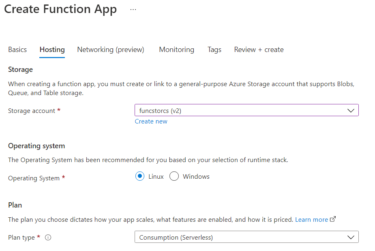This screenshot has width=375, height=251.
Task: Click the Storage account field label
Action: [31, 111]
